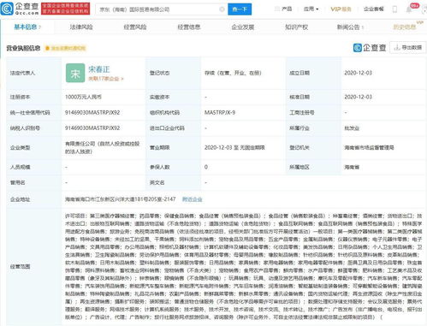Click the 企查查 logo beside export button

pos(370,48)
